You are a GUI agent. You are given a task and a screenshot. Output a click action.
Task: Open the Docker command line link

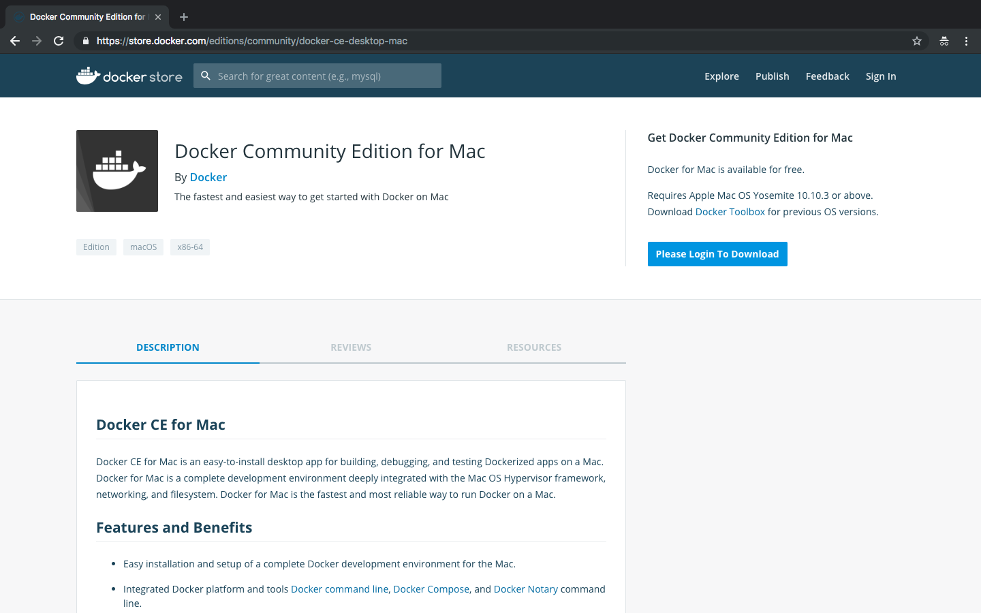[x=339, y=589]
